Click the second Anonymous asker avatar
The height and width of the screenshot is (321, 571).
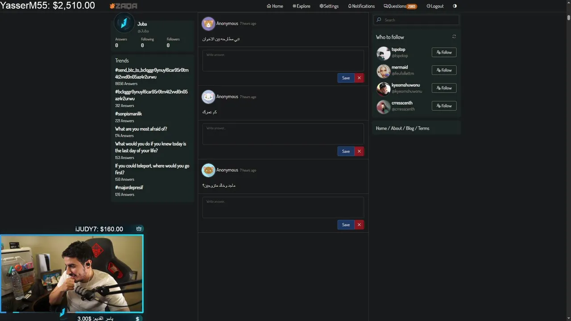208,97
